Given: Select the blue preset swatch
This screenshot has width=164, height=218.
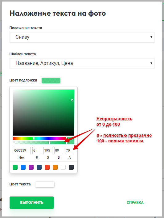Looking at the screenshot, I should 23,167.
